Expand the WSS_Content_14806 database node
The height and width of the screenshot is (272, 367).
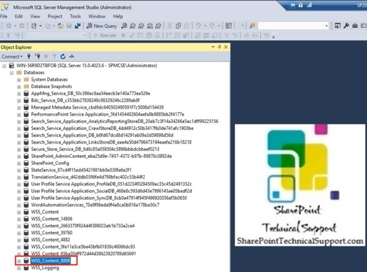click(x=19, y=219)
